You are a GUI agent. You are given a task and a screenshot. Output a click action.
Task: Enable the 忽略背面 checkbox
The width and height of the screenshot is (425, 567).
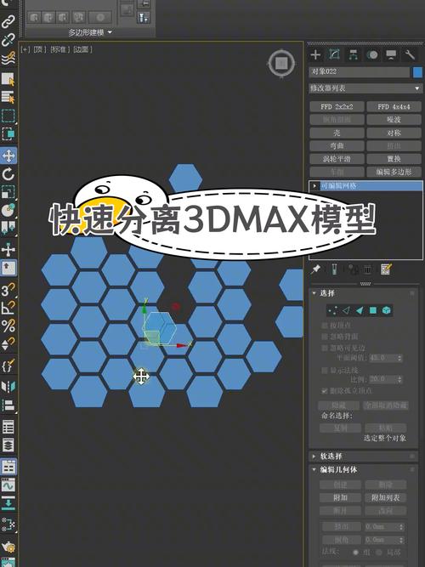pos(325,337)
